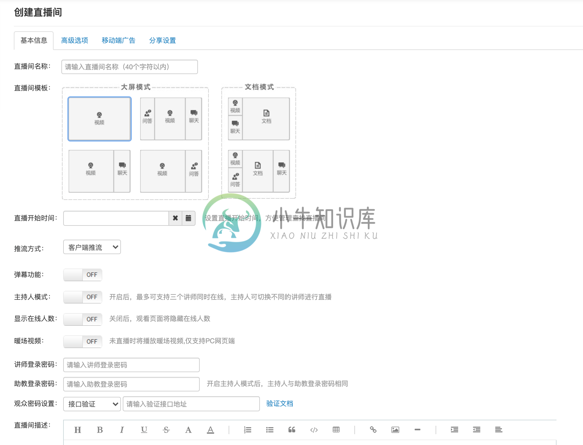
Task: Insert unordered bullet list
Action: click(270, 430)
